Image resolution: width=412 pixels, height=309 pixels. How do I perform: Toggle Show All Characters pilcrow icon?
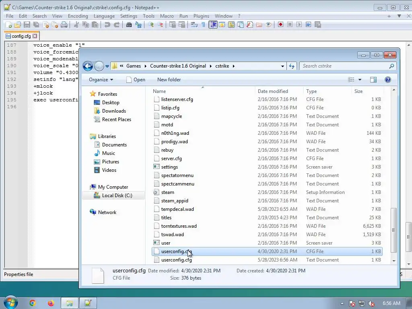point(203,25)
